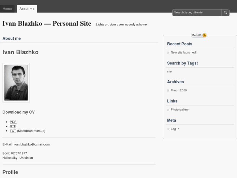
Task: Open the Home tab
Action: [7, 9]
